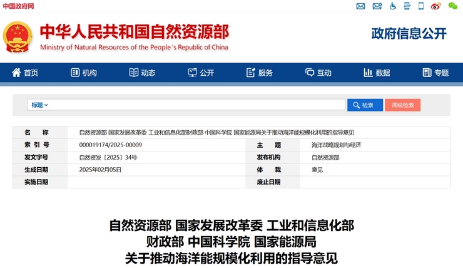Open the 中国政府网 link at top left

click(x=18, y=6)
